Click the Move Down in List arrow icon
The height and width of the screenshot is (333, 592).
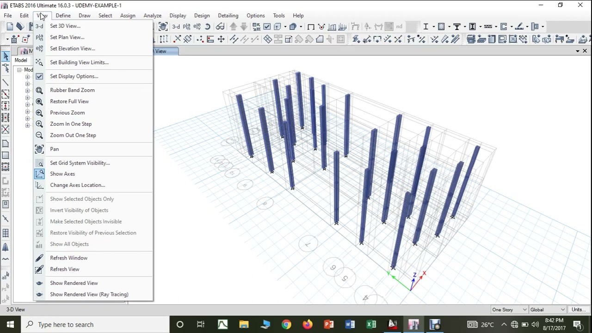244,26
